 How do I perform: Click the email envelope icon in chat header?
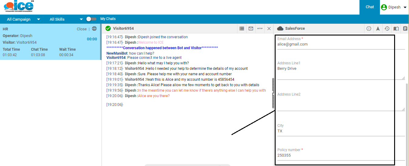coord(251,29)
